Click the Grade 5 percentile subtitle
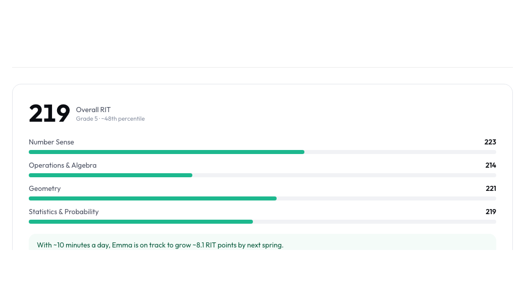 [x=110, y=119]
